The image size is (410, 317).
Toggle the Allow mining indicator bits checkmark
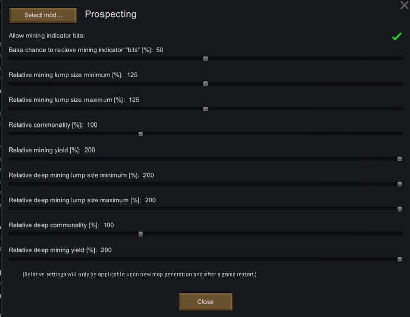pyautogui.click(x=397, y=36)
